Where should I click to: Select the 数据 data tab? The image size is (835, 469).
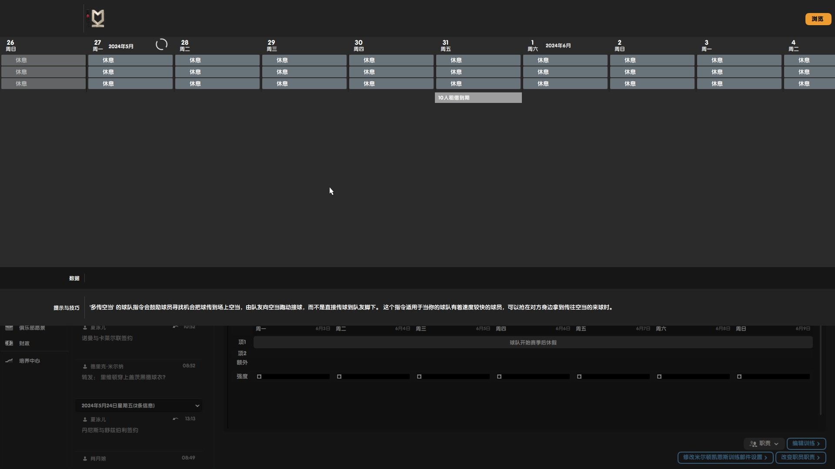click(74, 278)
